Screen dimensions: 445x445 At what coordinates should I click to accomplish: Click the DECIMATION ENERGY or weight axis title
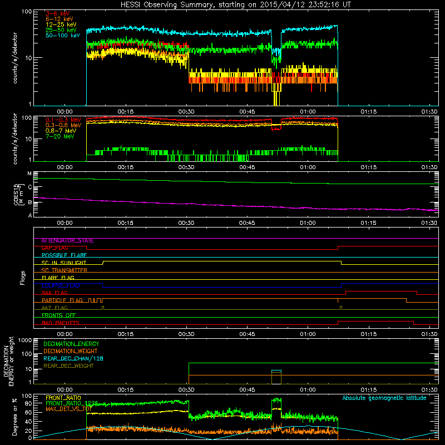pyautogui.click(x=8, y=361)
